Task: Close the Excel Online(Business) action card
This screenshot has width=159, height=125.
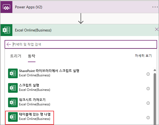Action: (x=157, y=29)
